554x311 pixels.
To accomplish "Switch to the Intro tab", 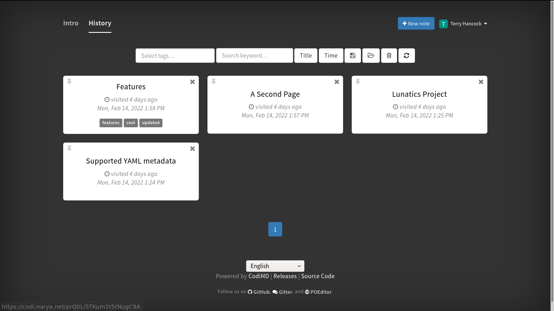I will click(x=71, y=23).
